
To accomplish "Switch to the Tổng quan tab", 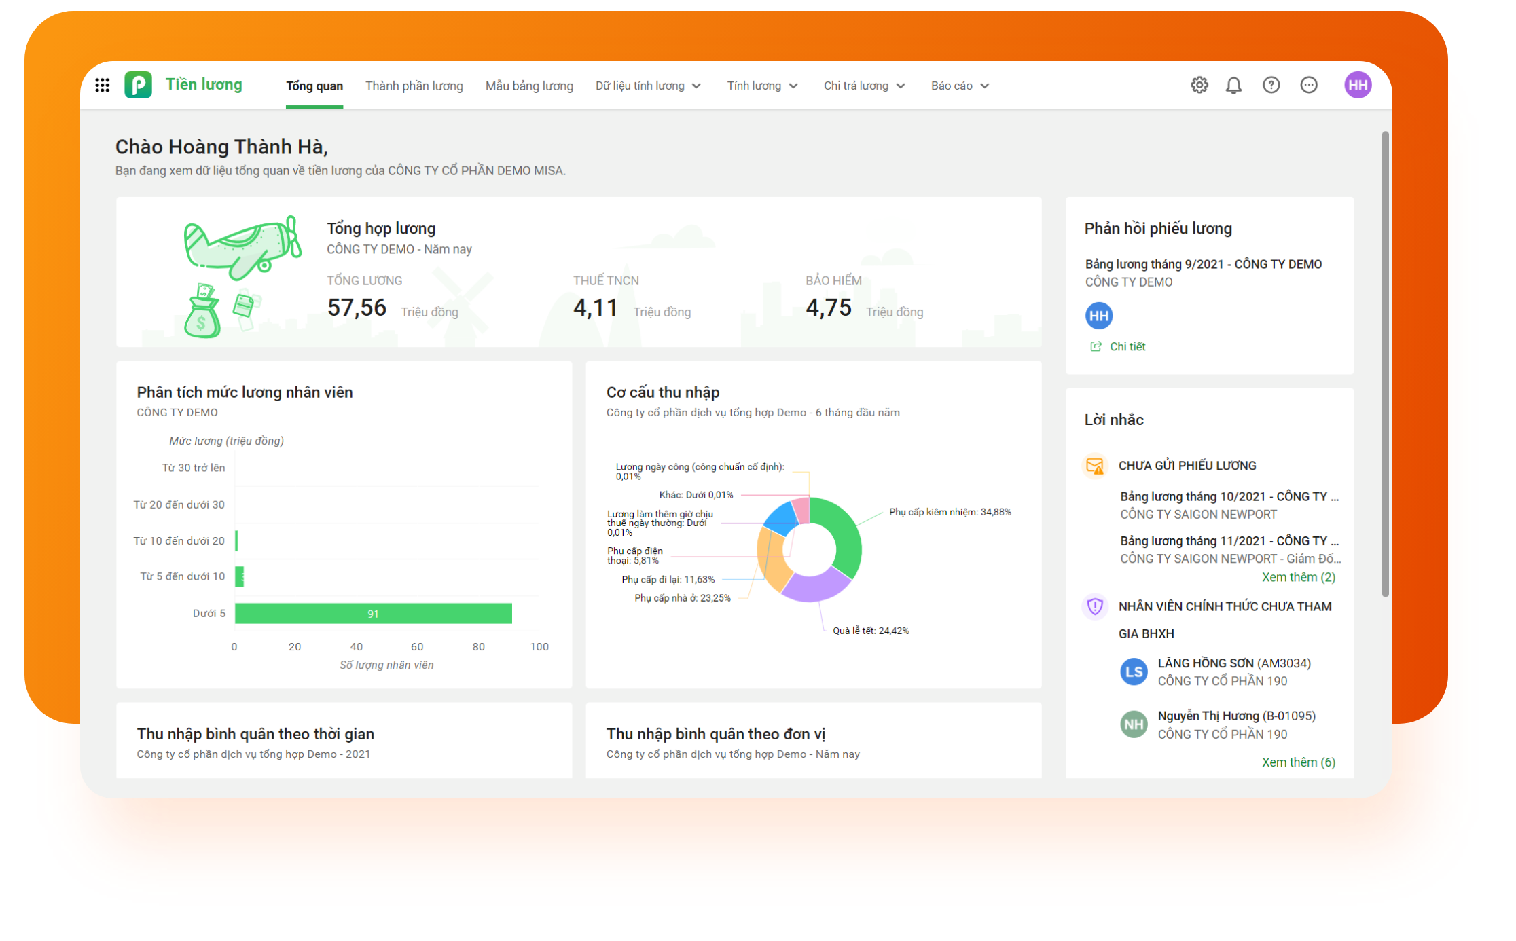I will (x=314, y=86).
